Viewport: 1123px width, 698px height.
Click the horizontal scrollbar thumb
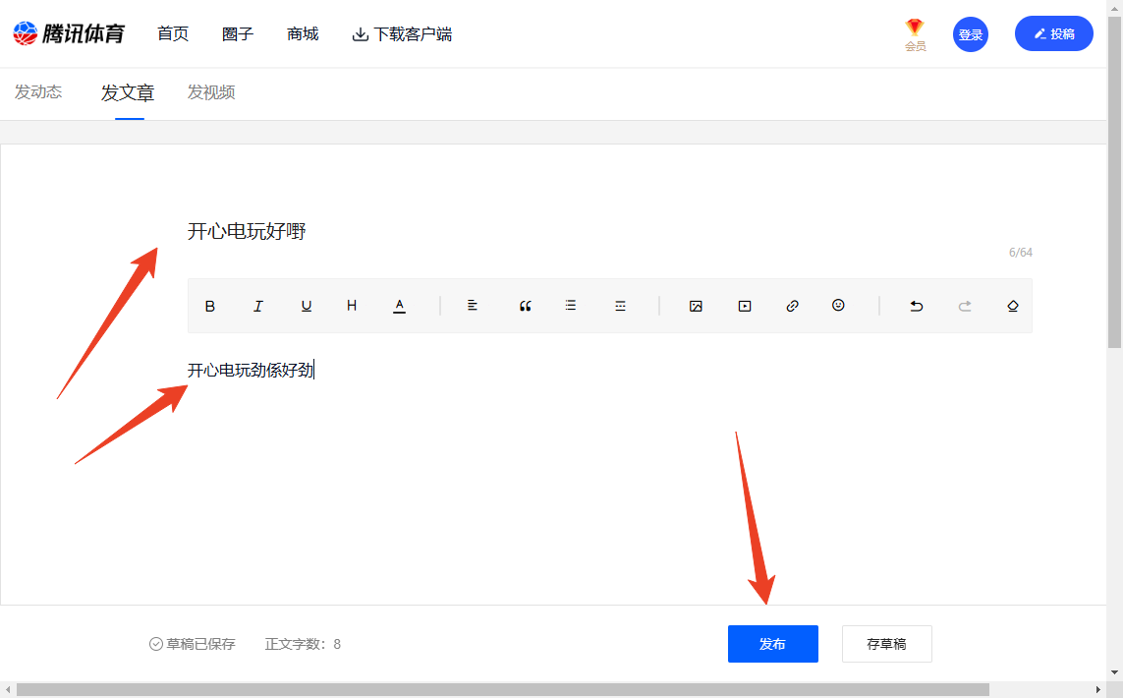[x=503, y=690]
